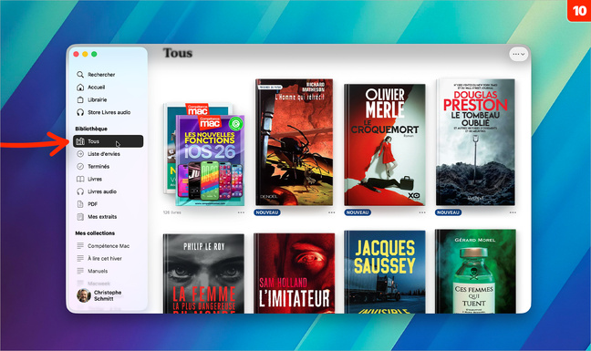Open the iOS 26 Compétence Mac series stack

pos(204,154)
